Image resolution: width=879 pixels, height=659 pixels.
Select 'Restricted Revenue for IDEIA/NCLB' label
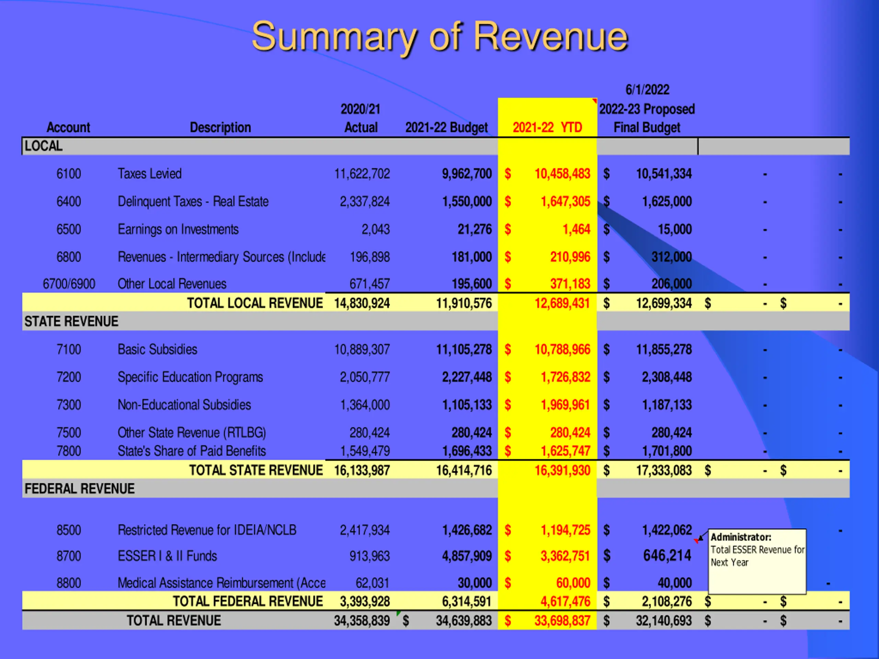click(207, 530)
